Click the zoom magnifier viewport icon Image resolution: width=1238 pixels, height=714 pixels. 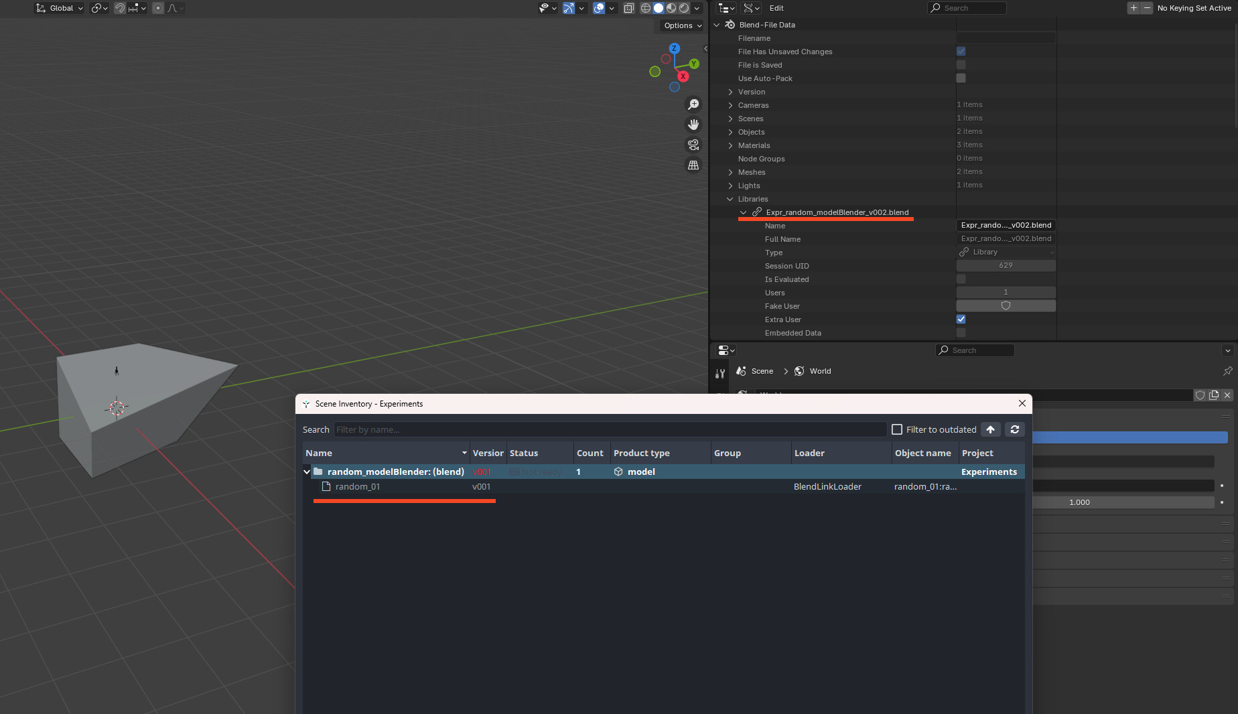[x=693, y=104]
